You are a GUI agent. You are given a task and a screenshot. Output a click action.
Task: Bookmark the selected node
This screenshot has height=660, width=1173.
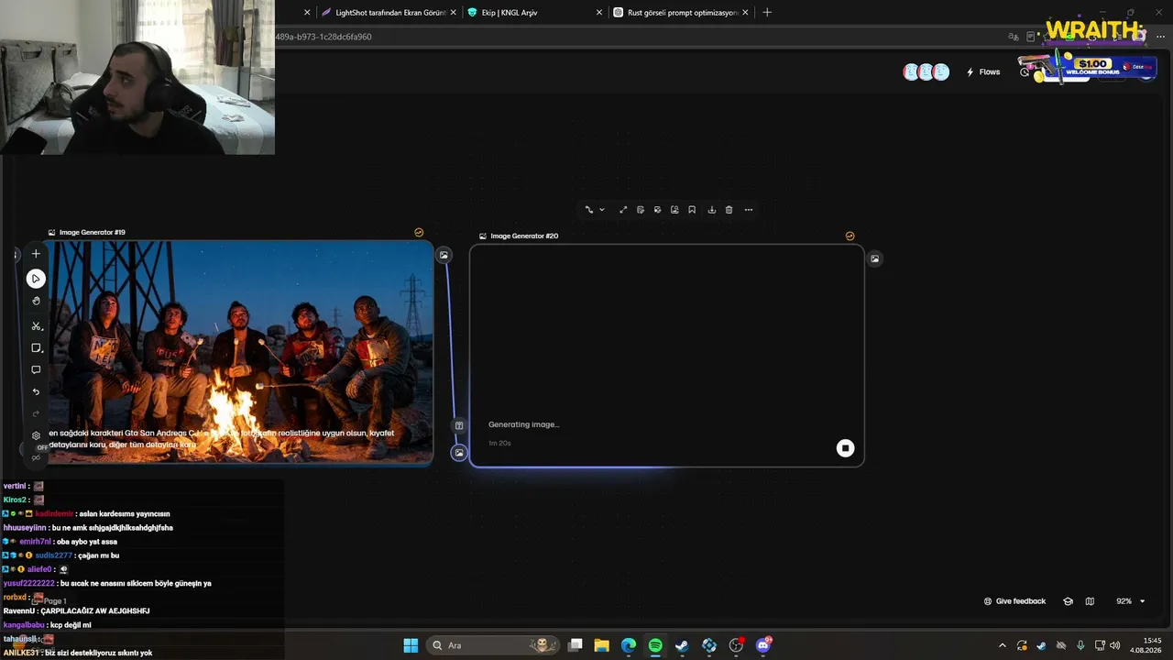click(x=692, y=210)
